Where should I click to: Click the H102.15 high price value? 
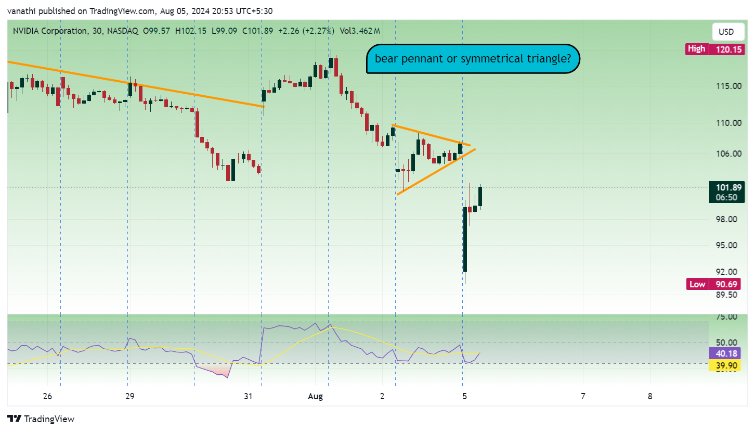tap(191, 31)
